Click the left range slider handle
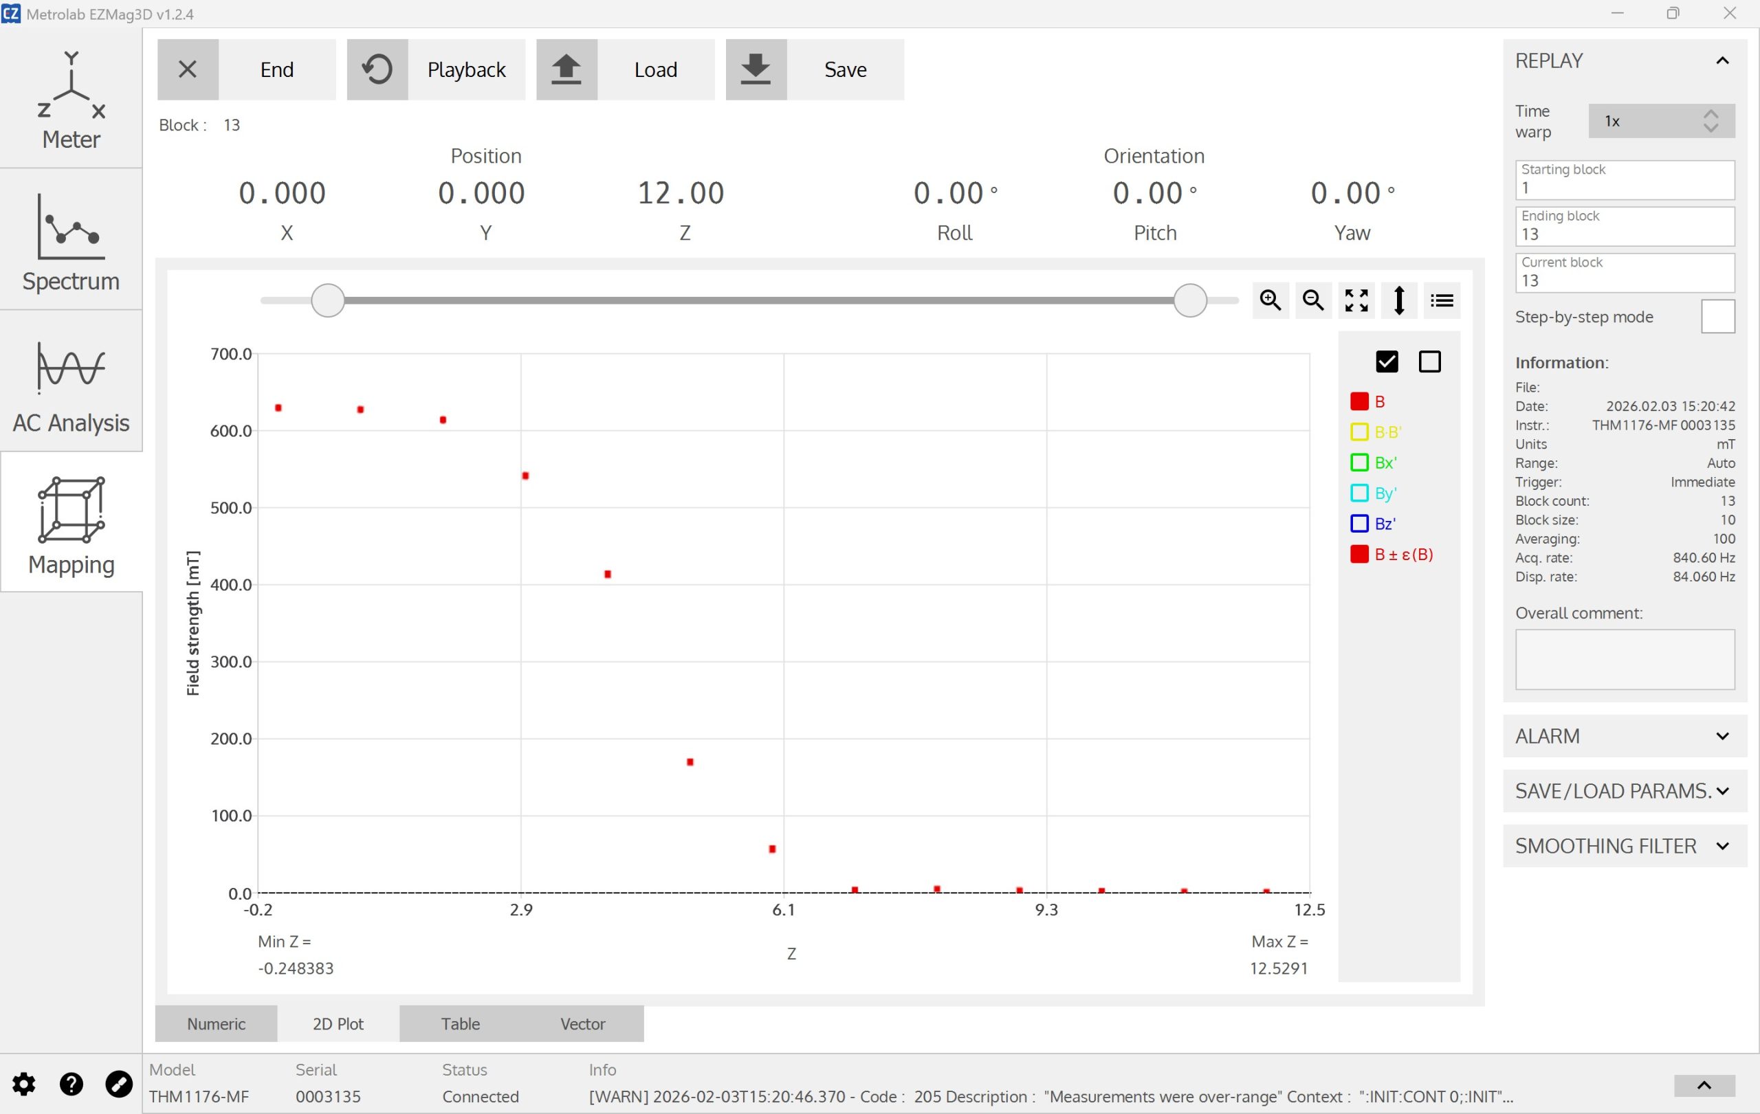The width and height of the screenshot is (1760, 1114). click(327, 300)
